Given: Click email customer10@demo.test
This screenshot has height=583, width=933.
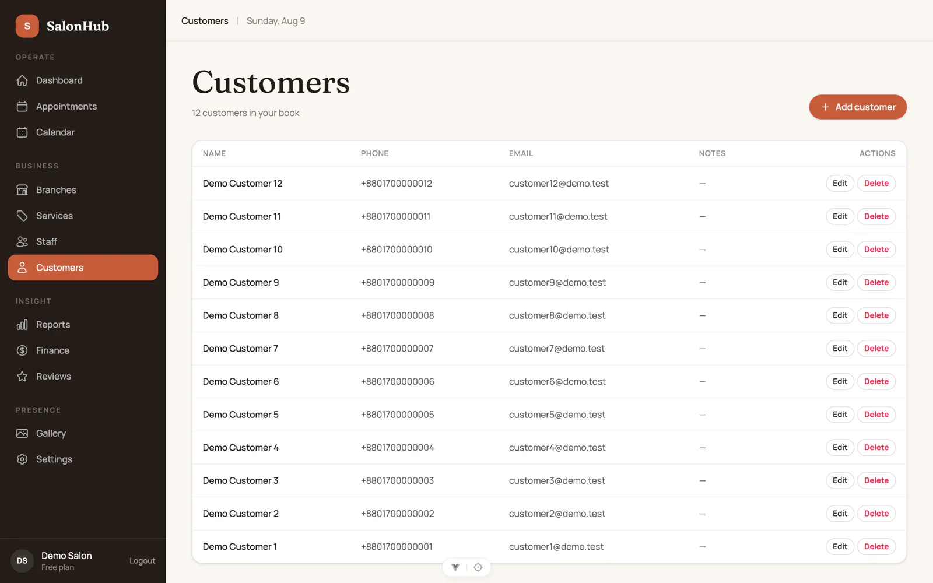Looking at the screenshot, I should (559, 250).
